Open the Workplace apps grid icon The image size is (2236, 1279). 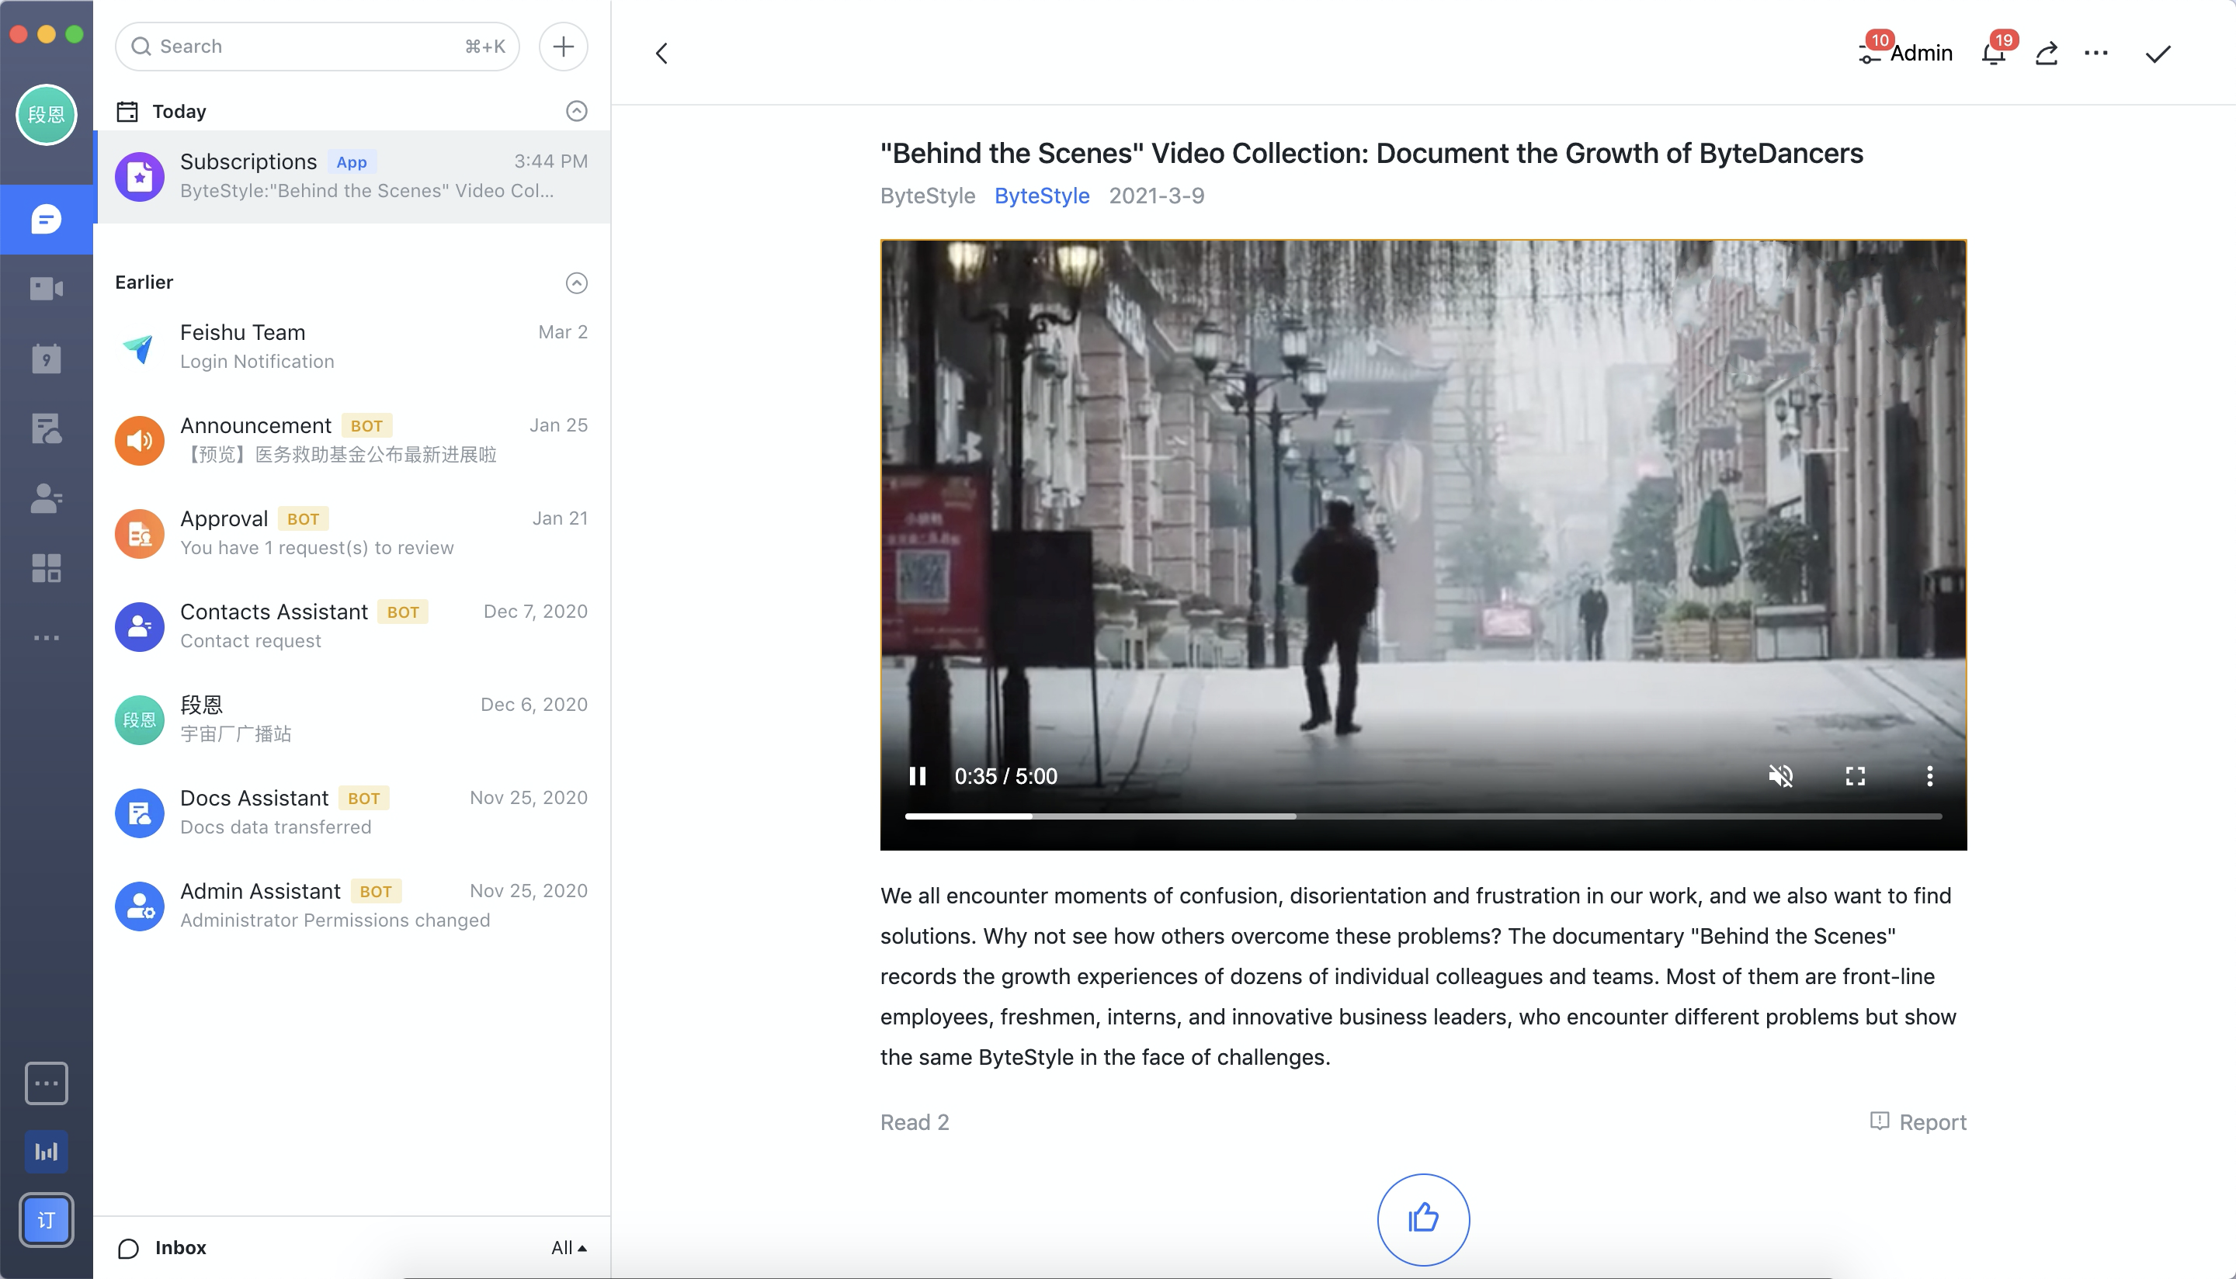(46, 568)
